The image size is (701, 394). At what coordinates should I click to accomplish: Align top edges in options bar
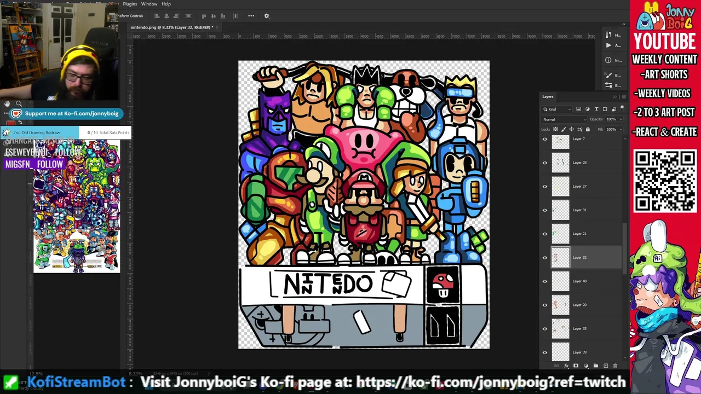point(204,16)
